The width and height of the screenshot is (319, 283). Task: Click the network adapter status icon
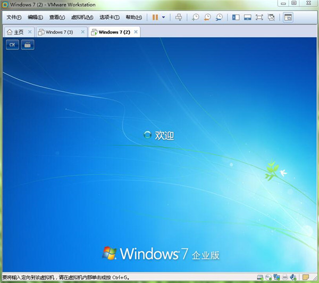coord(276,277)
